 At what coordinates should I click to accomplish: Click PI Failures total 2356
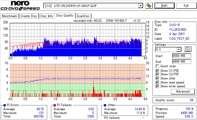[x=91, y=116]
